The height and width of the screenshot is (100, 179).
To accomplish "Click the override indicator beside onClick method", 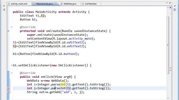I will pos(8,77).
